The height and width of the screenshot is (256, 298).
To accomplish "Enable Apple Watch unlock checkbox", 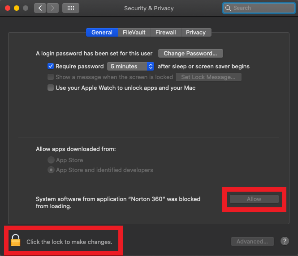I will 51,88.
